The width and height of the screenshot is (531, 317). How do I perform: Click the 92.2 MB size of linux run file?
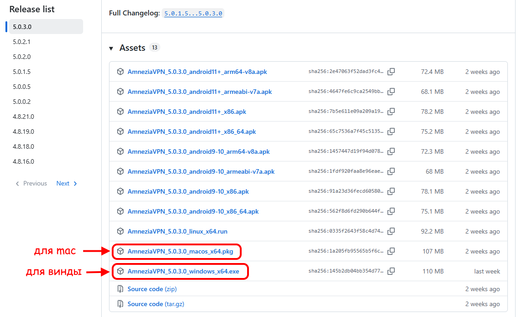[432, 231]
